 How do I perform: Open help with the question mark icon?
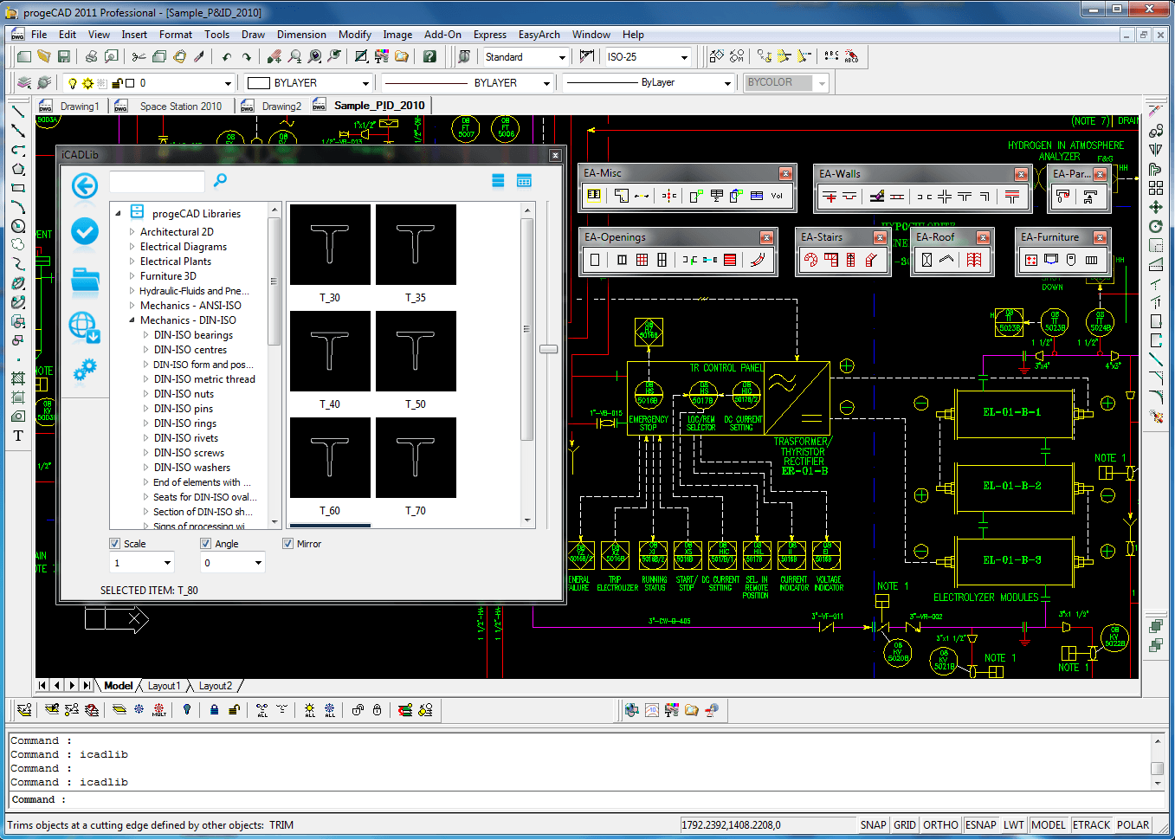pos(429,56)
